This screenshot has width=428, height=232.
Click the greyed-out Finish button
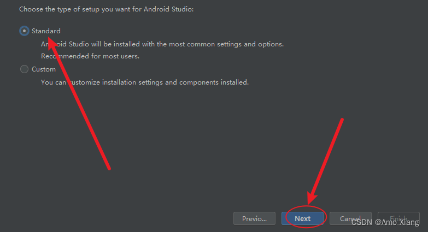click(x=398, y=218)
